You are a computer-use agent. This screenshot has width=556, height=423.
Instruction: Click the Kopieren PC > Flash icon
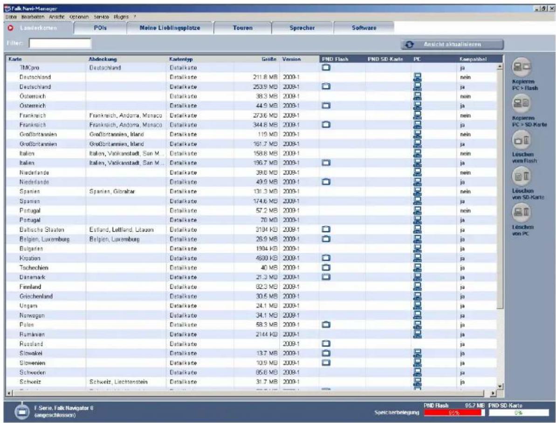521,66
